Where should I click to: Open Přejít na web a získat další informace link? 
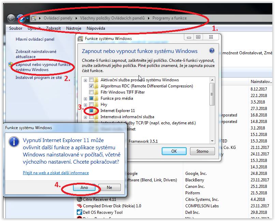(56, 173)
